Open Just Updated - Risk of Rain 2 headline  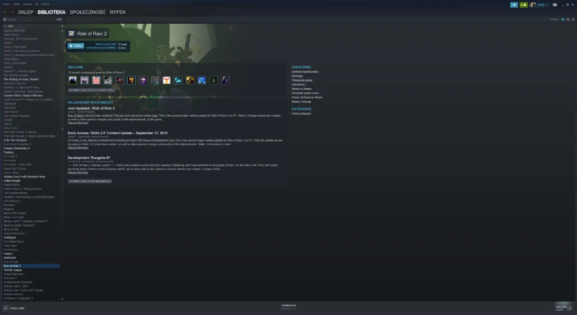click(x=91, y=108)
